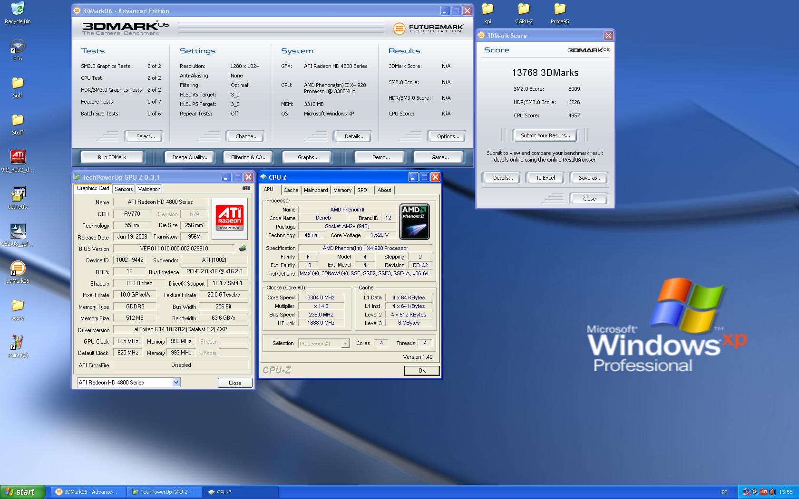Image resolution: width=799 pixels, height=499 pixels.
Task: Click the Save as... button
Action: pyautogui.click(x=590, y=178)
